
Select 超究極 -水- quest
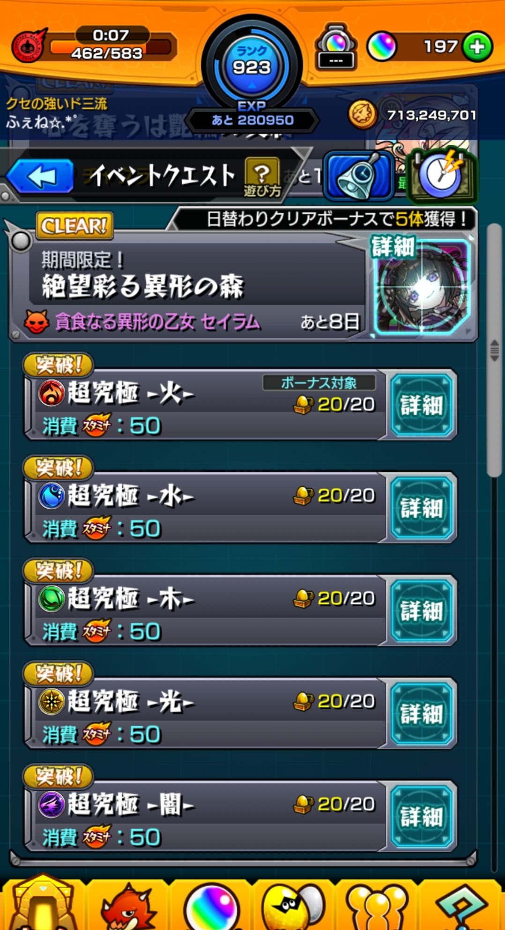[x=205, y=507]
